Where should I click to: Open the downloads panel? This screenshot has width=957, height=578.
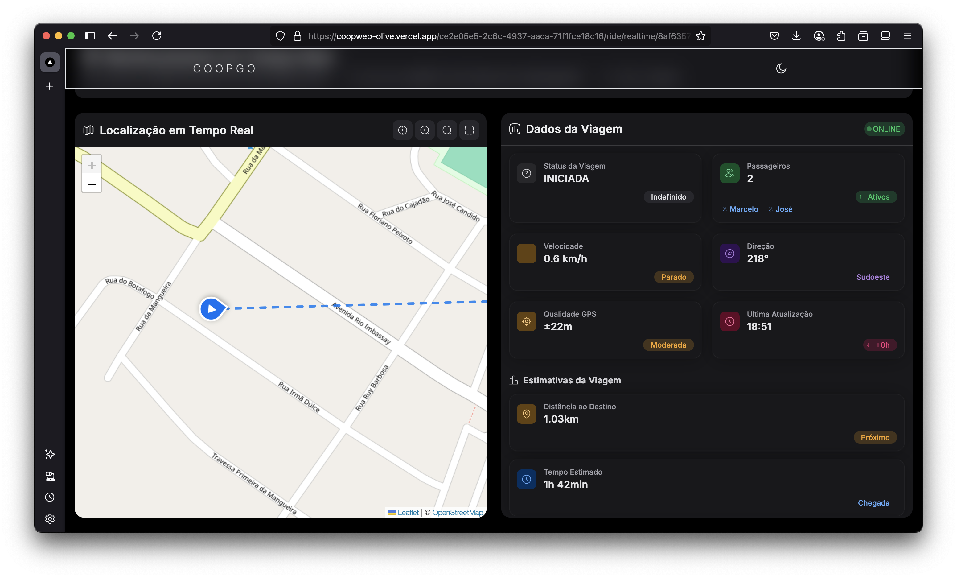[797, 36]
